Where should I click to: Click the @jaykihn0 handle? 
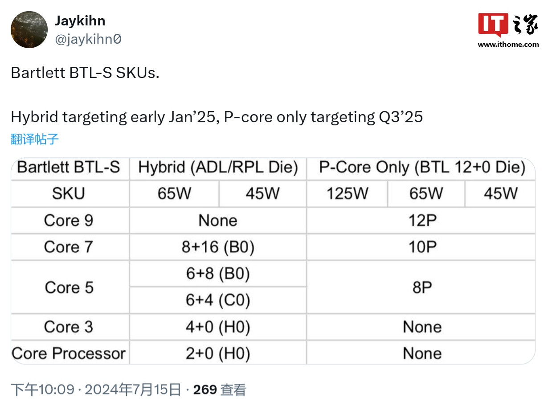(88, 39)
